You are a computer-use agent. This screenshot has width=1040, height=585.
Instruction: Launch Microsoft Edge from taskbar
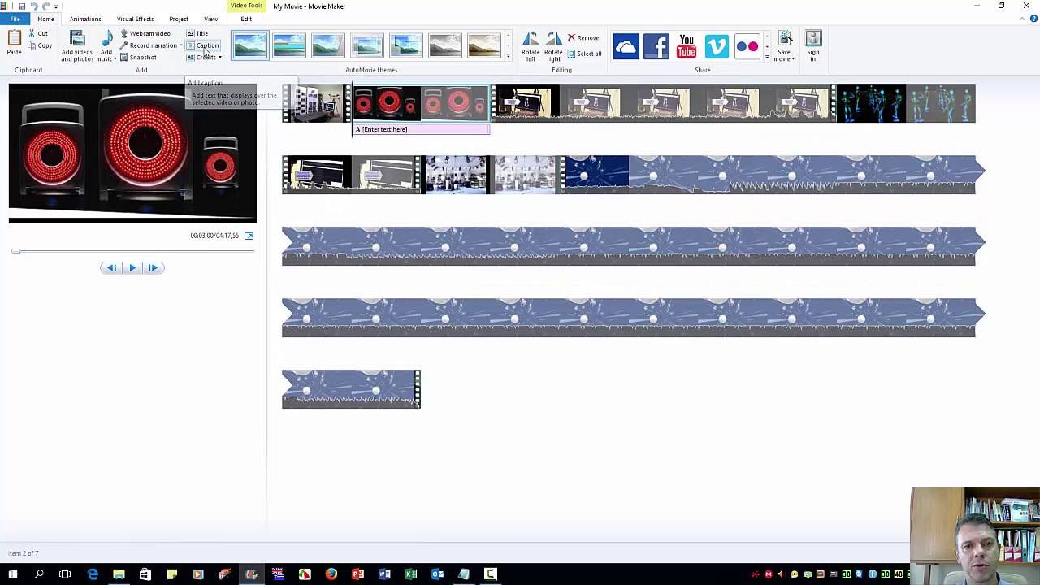coord(92,574)
